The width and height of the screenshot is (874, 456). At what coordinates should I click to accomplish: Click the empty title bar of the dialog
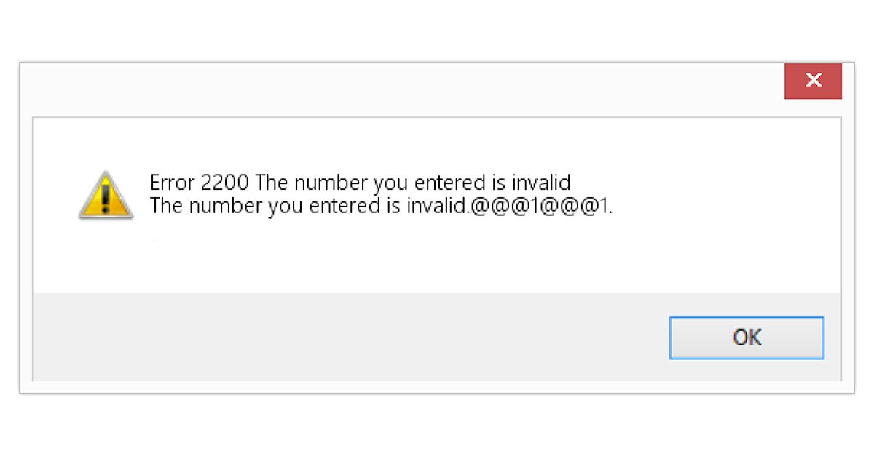pos(401,87)
